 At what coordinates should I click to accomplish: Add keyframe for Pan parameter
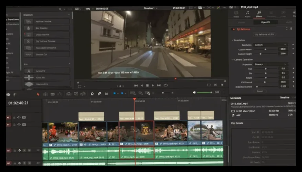(x=293, y=68)
